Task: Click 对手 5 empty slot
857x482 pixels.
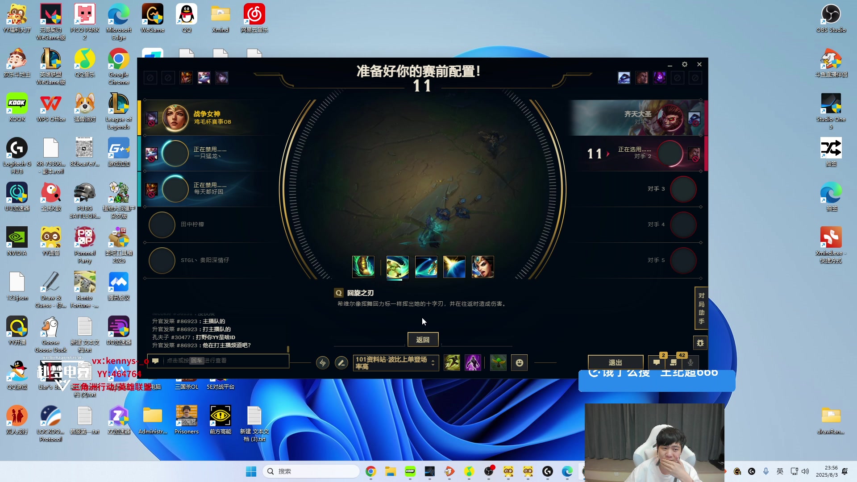Action: [683, 260]
